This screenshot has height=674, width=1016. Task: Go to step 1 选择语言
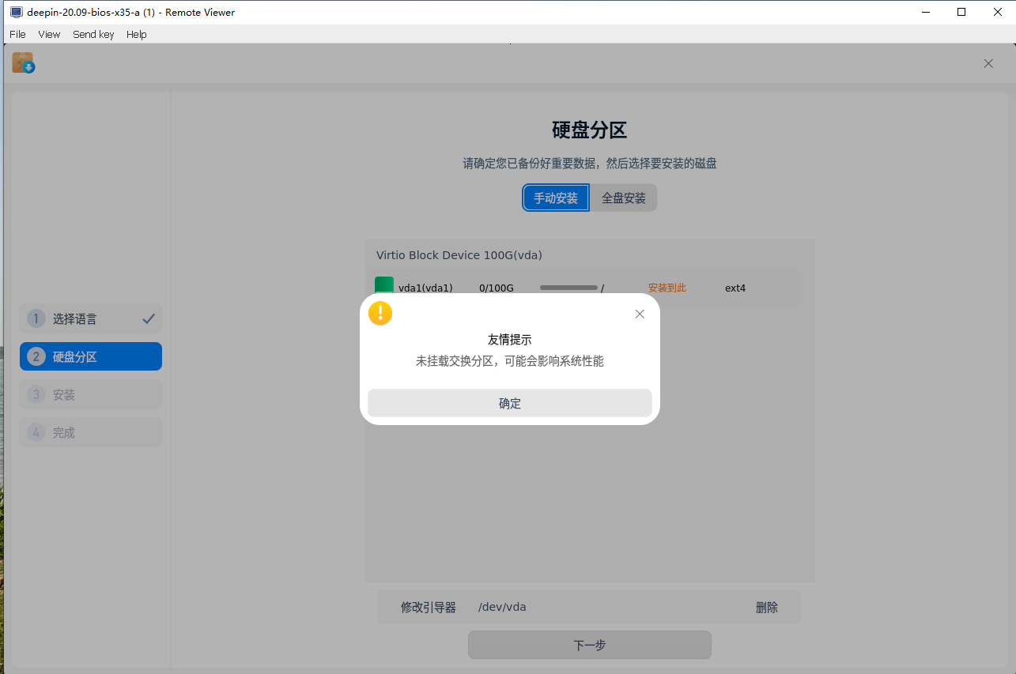coord(91,319)
